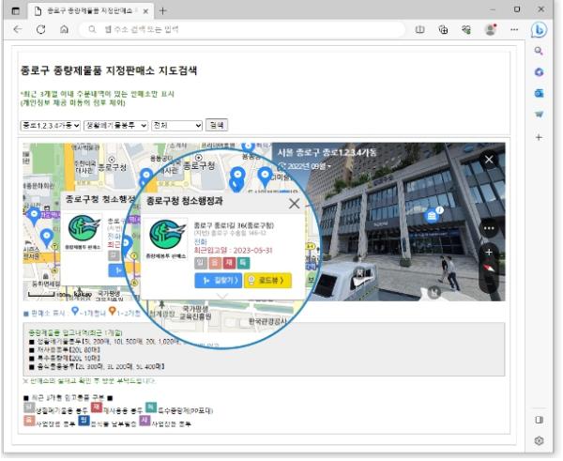Click the browser refresh icon
563x461 pixels.
click(x=41, y=30)
